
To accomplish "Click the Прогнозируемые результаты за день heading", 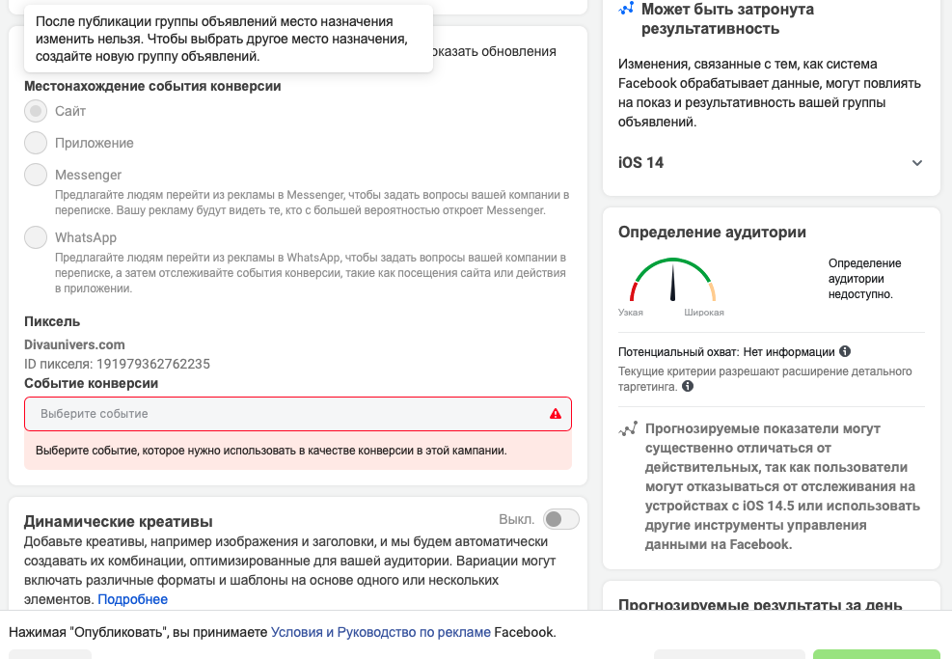I will pos(760,604).
